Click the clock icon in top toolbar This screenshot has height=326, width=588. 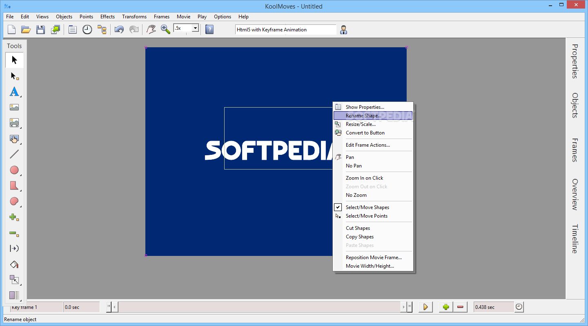[87, 29]
